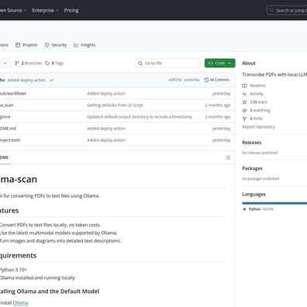Click the Projects table icon
The height and width of the screenshot is (307, 307).
tap(18, 45)
